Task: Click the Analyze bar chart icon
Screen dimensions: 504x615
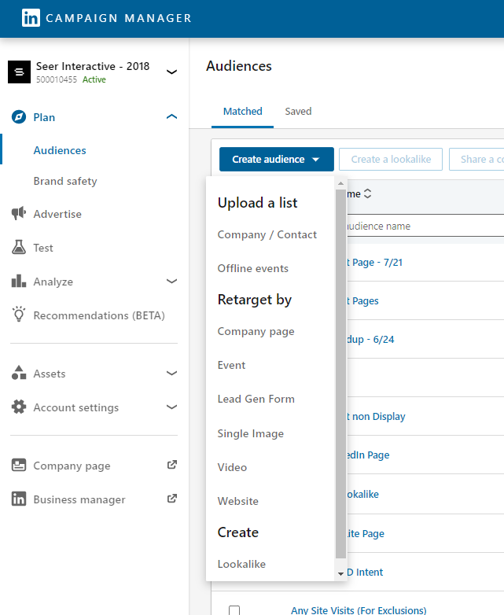Action: click(x=19, y=282)
